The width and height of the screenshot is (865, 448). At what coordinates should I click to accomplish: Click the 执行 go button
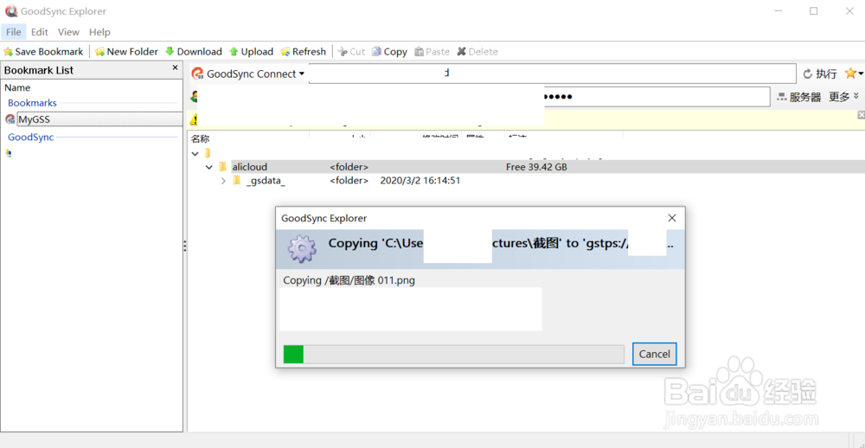pos(819,74)
